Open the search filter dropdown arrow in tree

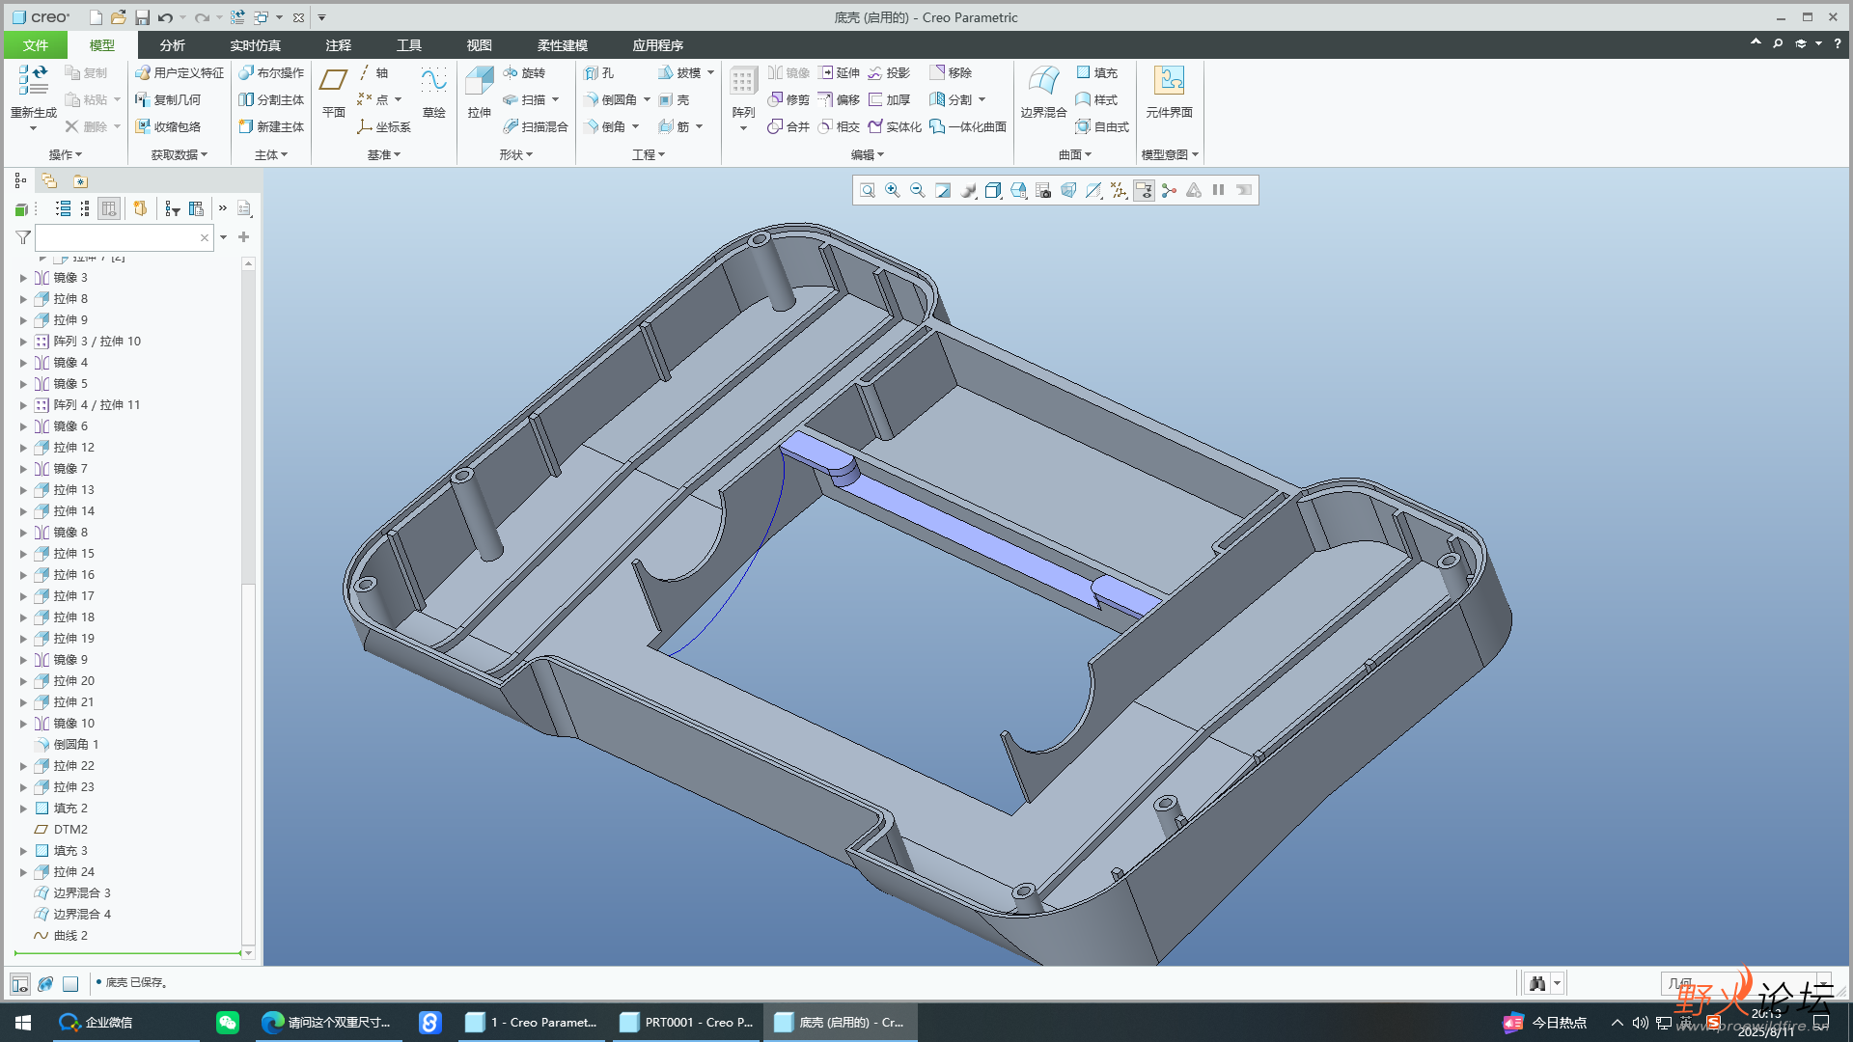click(x=223, y=237)
